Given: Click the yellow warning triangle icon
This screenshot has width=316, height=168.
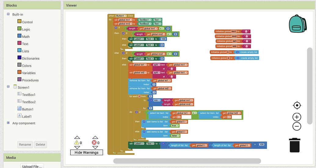Looking at the screenshot, I should 77,142.
